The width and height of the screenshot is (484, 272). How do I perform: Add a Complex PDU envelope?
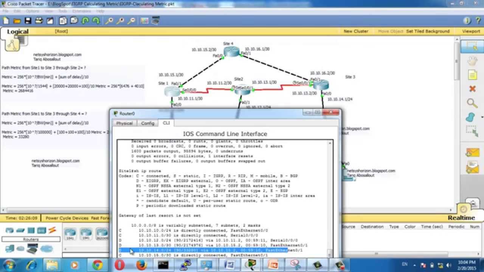473,167
